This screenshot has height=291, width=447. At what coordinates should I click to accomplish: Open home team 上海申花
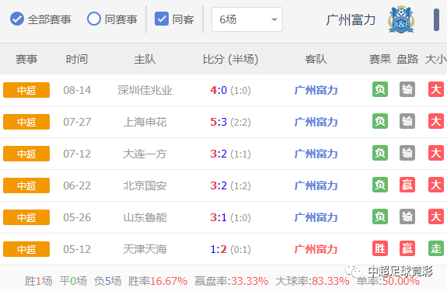[145, 122]
